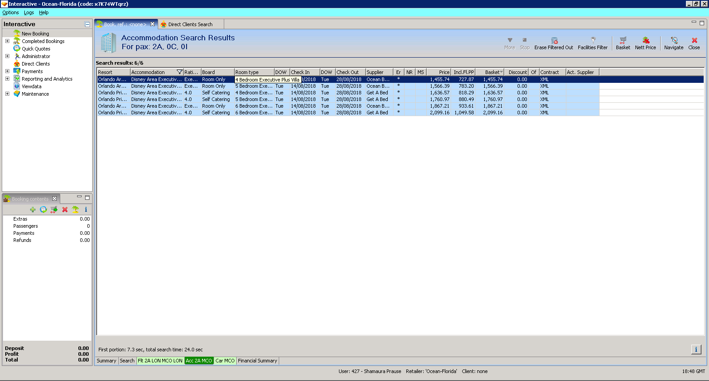The height and width of the screenshot is (381, 709).
Task: Sort by Contract column header
Action: (x=552, y=72)
